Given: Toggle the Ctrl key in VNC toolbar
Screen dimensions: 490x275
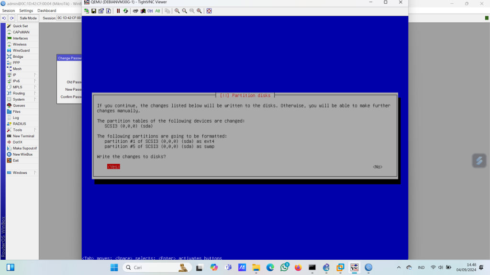Looking at the screenshot, I should point(150,11).
